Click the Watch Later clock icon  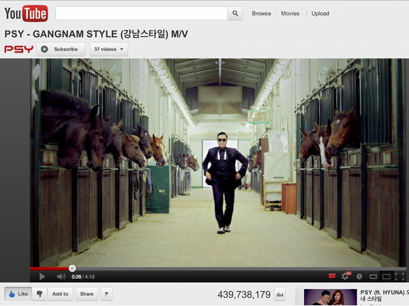[x=359, y=277]
